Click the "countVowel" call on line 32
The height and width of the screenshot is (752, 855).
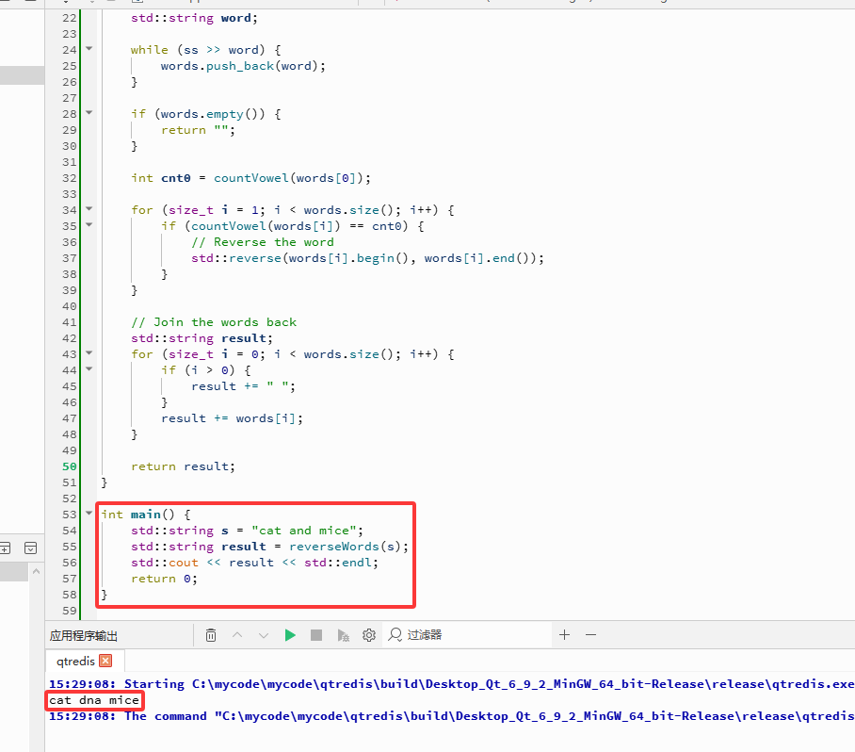[250, 178]
